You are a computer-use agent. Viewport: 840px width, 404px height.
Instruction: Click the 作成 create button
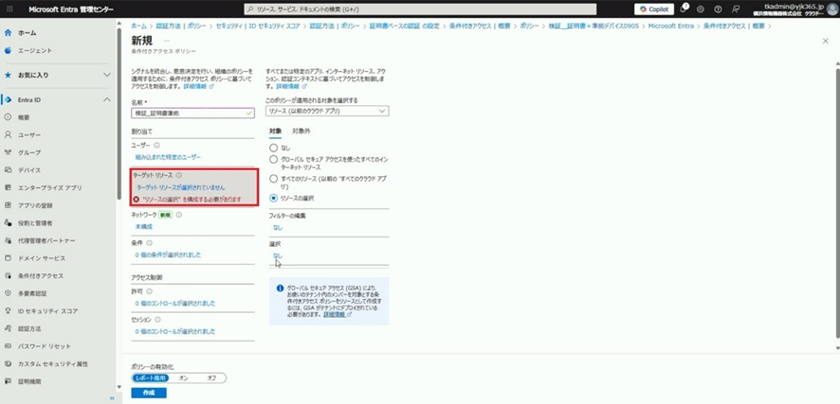[x=148, y=393]
